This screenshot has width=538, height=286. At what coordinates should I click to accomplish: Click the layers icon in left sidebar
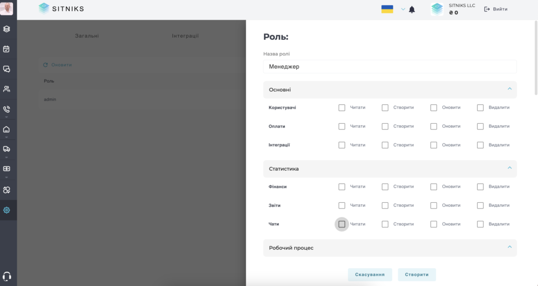tap(6, 29)
